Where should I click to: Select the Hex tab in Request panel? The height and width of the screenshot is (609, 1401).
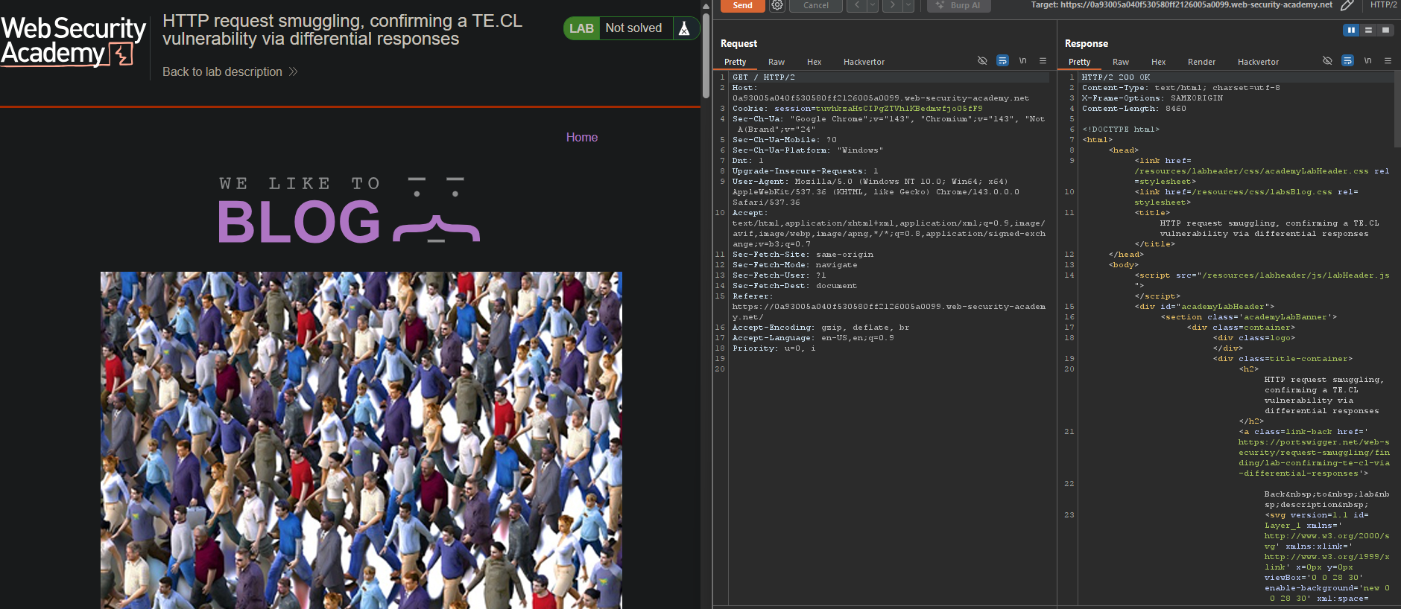(x=814, y=62)
